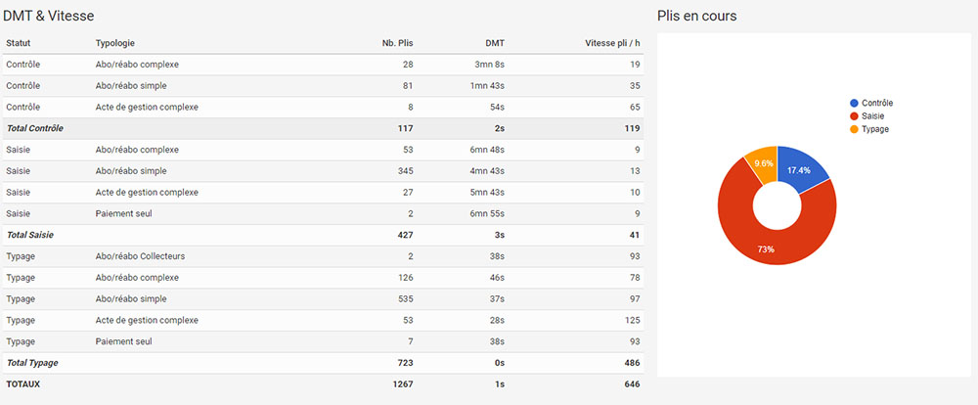Click the orange Typage legend dot

click(x=855, y=128)
